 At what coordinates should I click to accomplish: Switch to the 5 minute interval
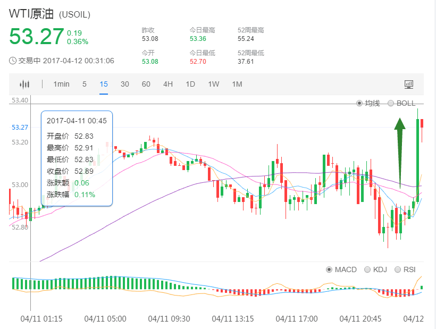tap(85, 84)
